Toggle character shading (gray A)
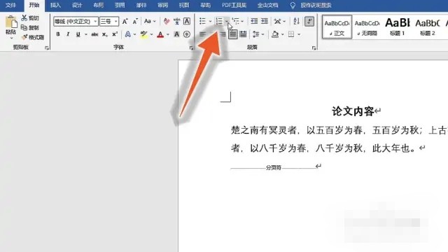 coord(177,34)
